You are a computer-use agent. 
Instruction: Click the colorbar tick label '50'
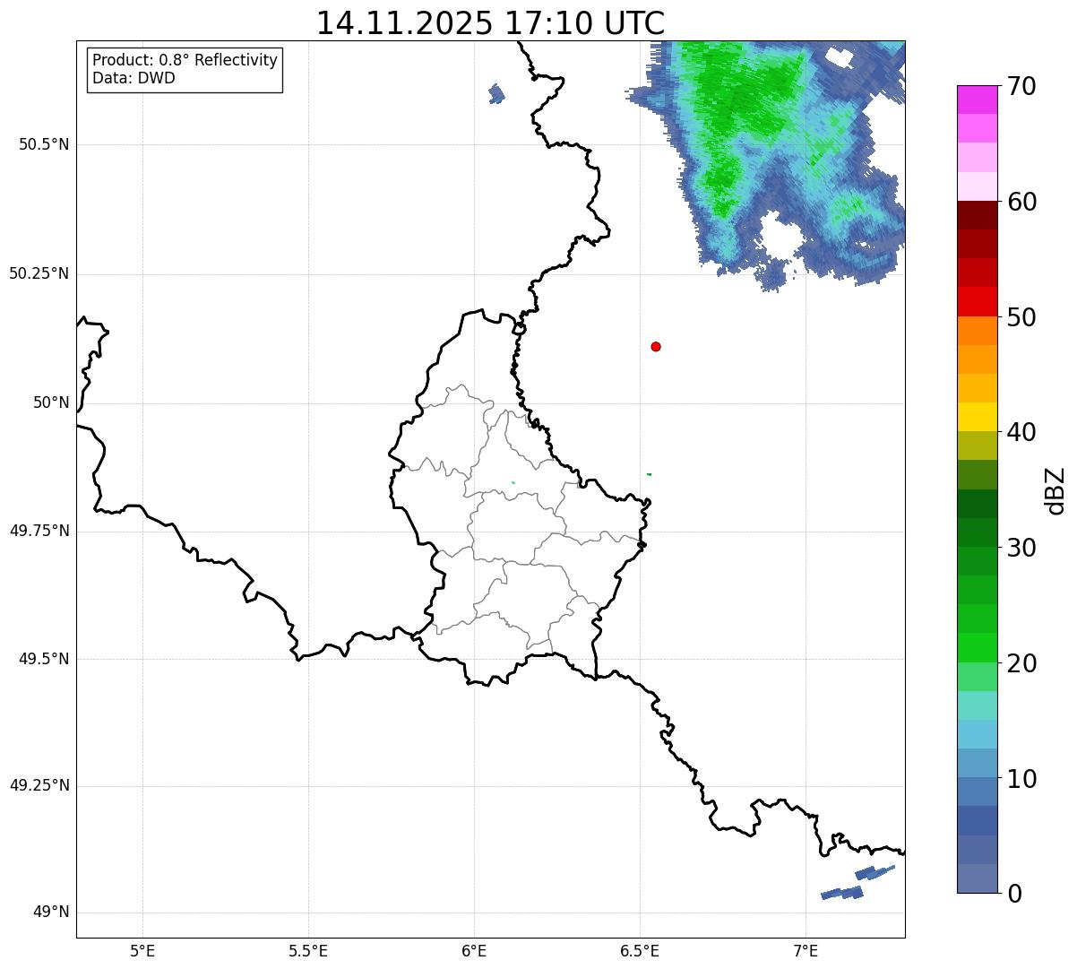[1021, 317]
